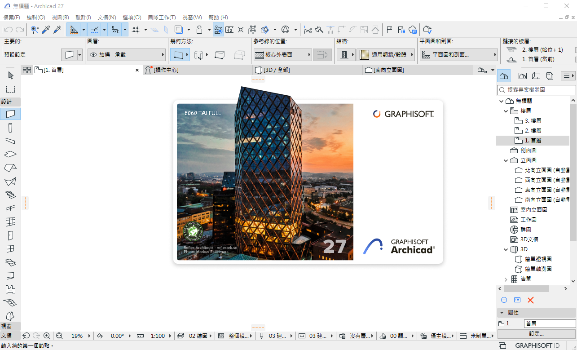Click the red delete X icon
Viewport: 577px width, 350px height.
(x=530, y=300)
